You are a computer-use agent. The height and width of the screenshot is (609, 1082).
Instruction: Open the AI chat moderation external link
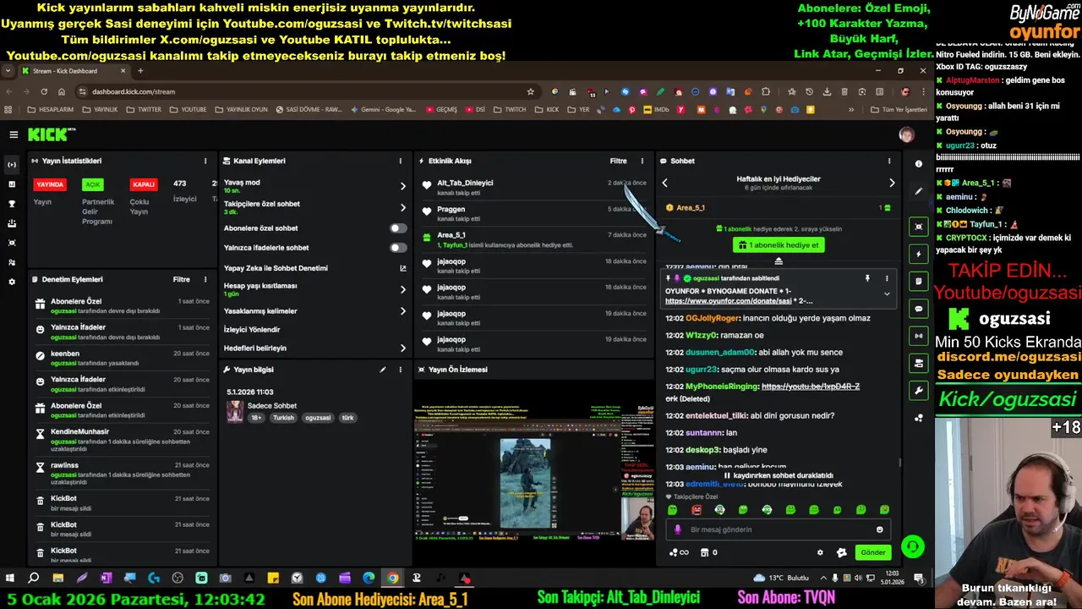coord(403,268)
